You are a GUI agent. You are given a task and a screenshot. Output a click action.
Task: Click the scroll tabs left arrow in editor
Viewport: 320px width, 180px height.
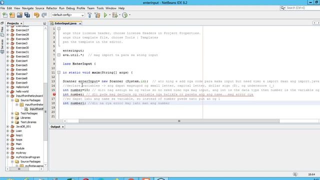click(314, 23)
